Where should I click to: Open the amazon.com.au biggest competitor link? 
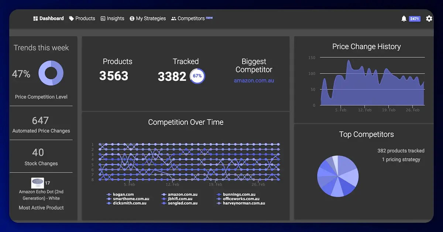click(x=254, y=81)
